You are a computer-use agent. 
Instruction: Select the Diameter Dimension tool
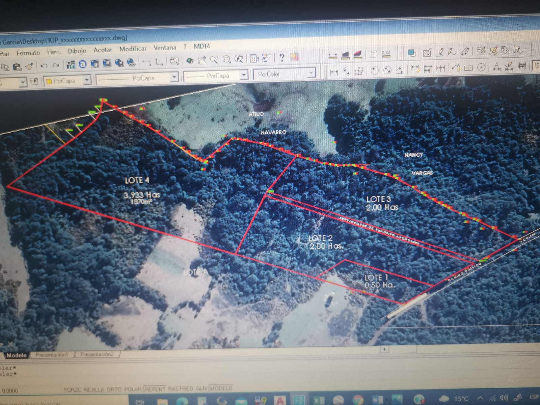click(387, 70)
